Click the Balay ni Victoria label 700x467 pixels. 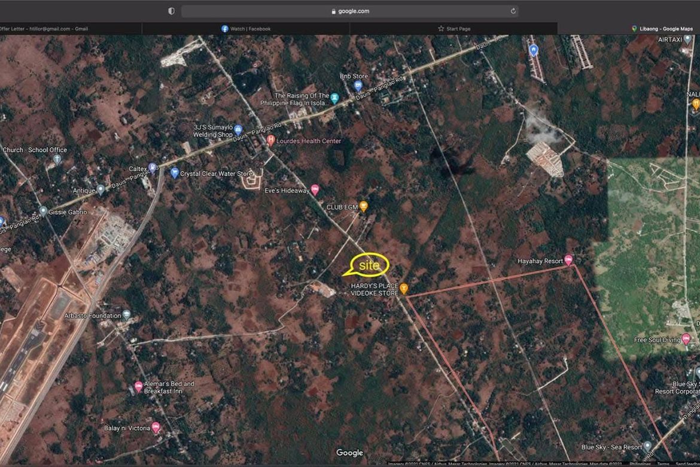click(127, 428)
